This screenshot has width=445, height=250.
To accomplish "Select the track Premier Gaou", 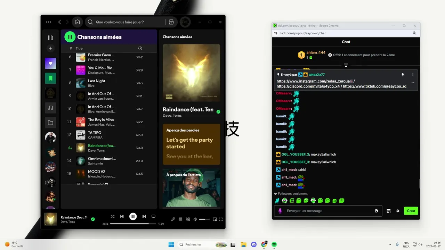I will (x=109, y=57).
